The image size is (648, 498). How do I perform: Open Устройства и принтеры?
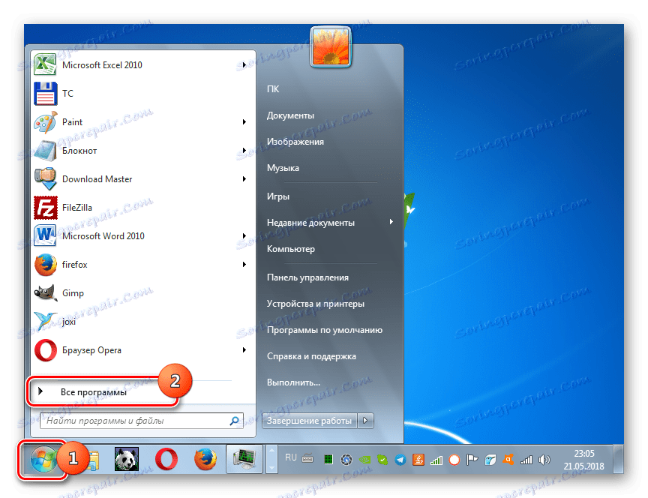316,304
